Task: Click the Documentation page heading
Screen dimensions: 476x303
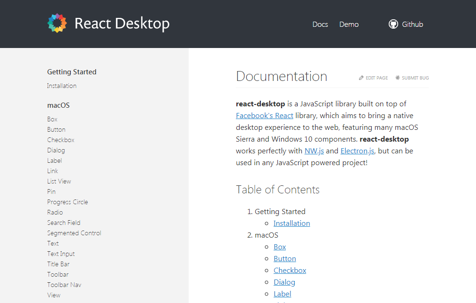Action: [x=282, y=76]
